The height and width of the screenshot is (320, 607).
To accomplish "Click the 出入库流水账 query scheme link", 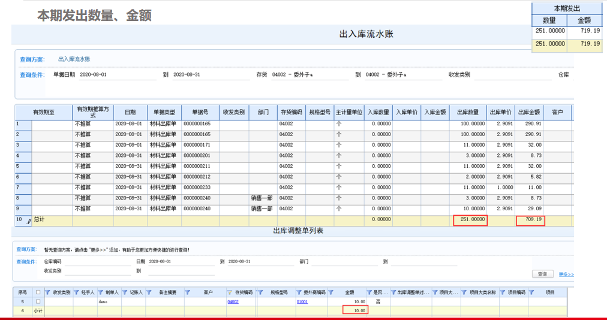I will [74, 59].
